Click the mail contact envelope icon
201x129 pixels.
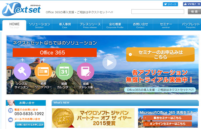(10, 120)
